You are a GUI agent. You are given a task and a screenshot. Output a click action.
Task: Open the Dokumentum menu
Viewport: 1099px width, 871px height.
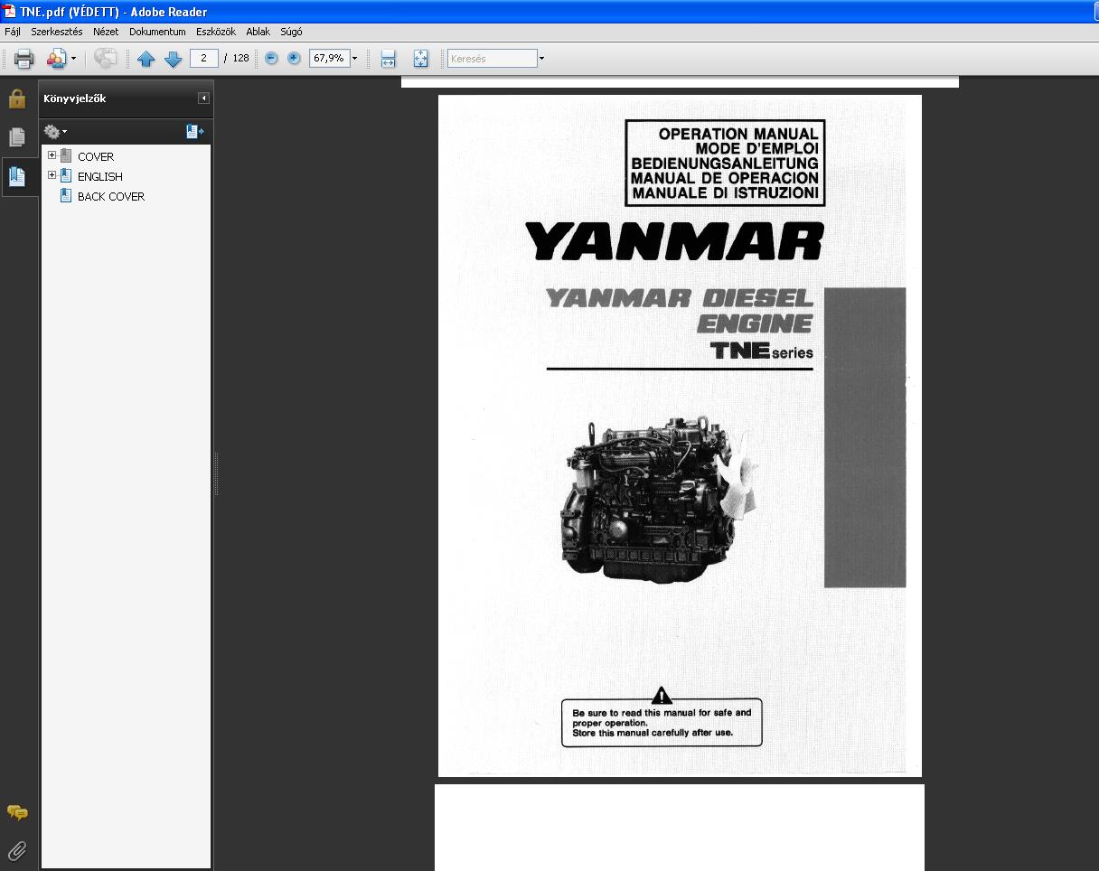pos(157,32)
